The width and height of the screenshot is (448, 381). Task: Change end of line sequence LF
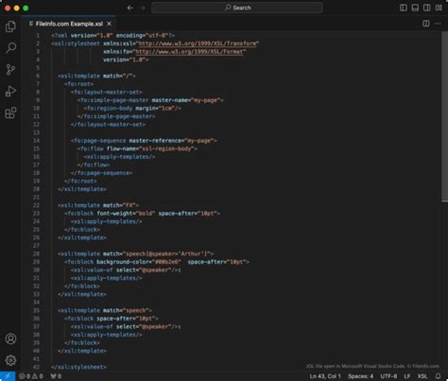tap(407, 376)
